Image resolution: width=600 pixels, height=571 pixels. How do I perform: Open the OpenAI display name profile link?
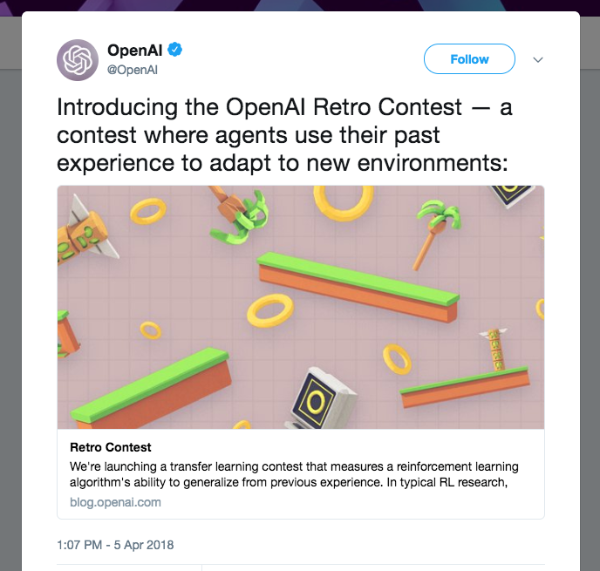pos(135,51)
